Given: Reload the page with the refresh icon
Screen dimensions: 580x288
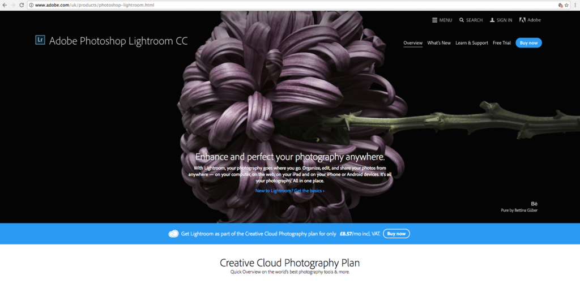Looking at the screenshot, I should (22, 5).
